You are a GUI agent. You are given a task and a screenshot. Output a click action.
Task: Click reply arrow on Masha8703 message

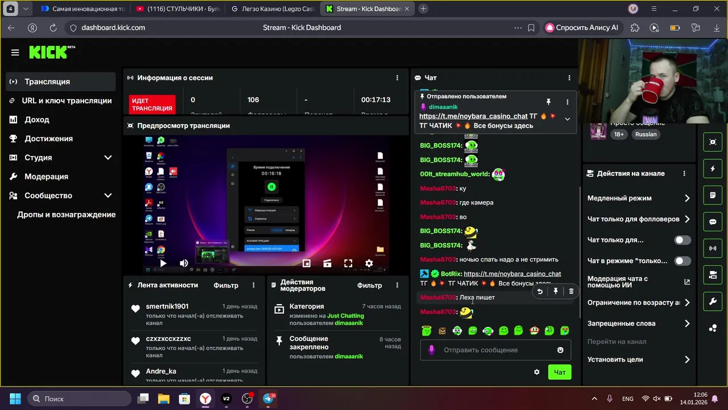tap(540, 292)
